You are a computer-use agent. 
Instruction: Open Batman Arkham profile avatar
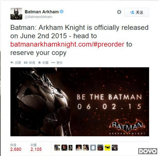(16, 14)
